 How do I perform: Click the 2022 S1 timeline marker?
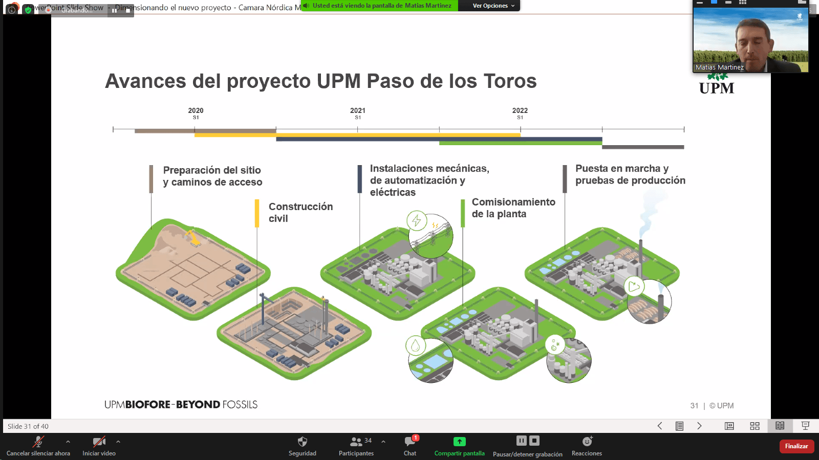[x=520, y=113]
